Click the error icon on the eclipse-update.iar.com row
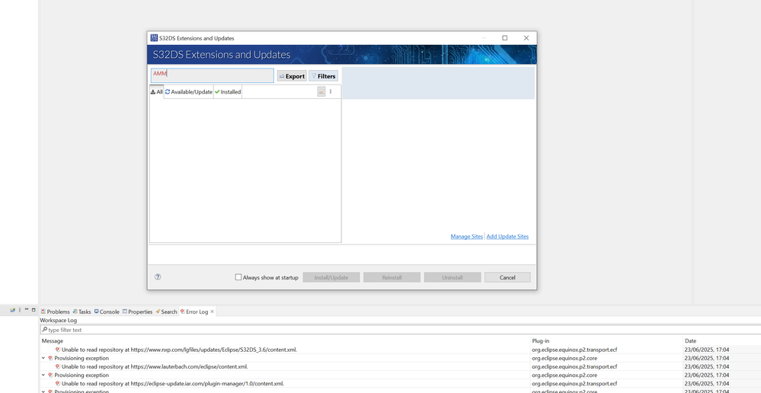This screenshot has height=393, width=761. pyautogui.click(x=58, y=383)
